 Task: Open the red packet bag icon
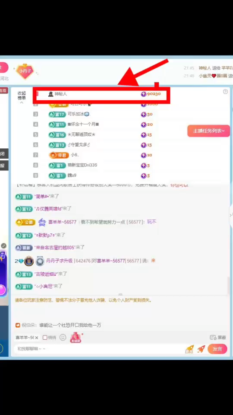[x=76, y=338]
